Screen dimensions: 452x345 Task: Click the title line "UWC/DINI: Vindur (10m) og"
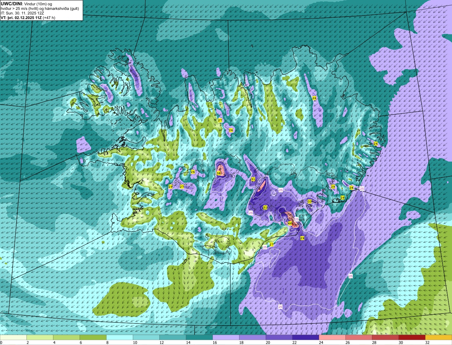tap(26, 4)
